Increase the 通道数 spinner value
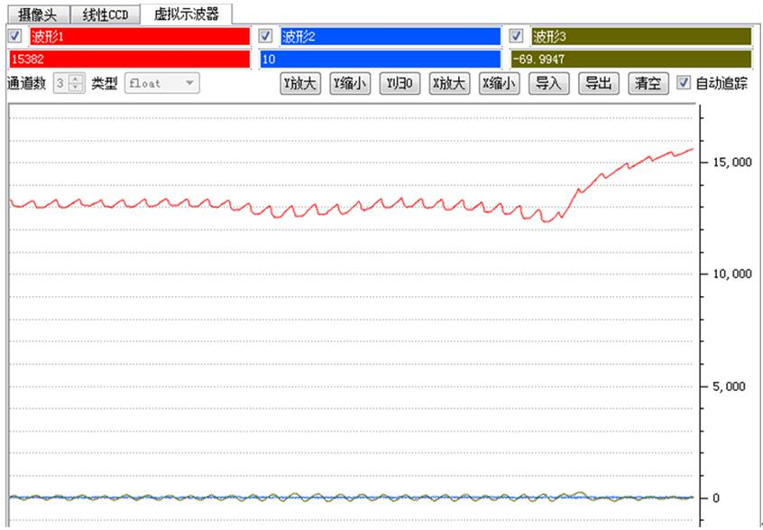The image size is (763, 530). (x=75, y=79)
